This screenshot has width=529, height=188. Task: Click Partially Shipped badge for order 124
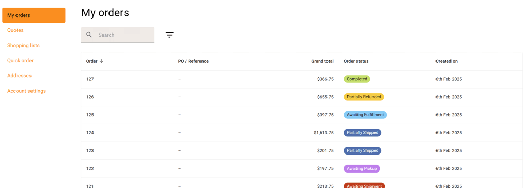pyautogui.click(x=362, y=132)
